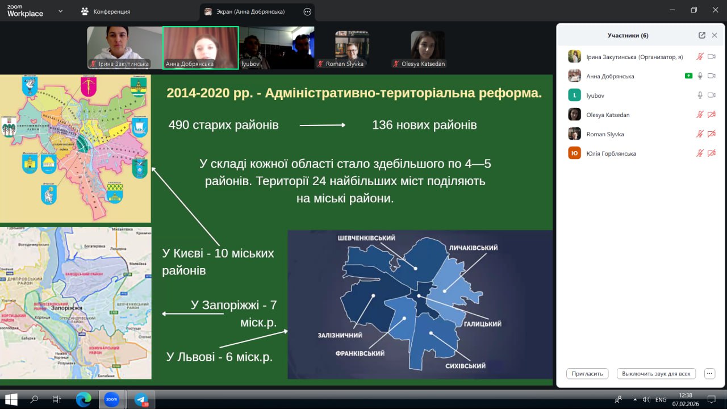Toggle Ірина Закутинська's camera in the list
Image resolution: width=727 pixels, height=409 pixels.
(711, 57)
